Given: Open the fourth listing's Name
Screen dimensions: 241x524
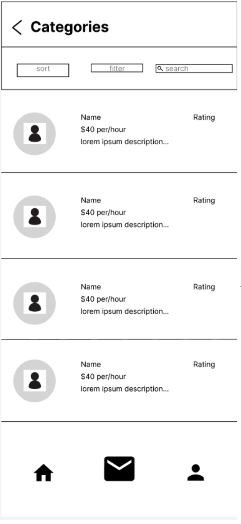Looking at the screenshot, I should (91, 364).
